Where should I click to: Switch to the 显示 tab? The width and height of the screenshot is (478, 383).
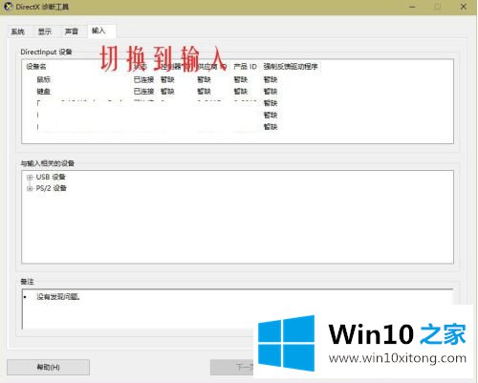click(45, 32)
